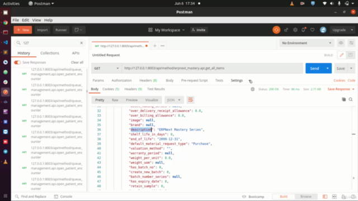This screenshot has width=358, height=201.
Task: Open the notifications bell
Action: pos(303,30)
